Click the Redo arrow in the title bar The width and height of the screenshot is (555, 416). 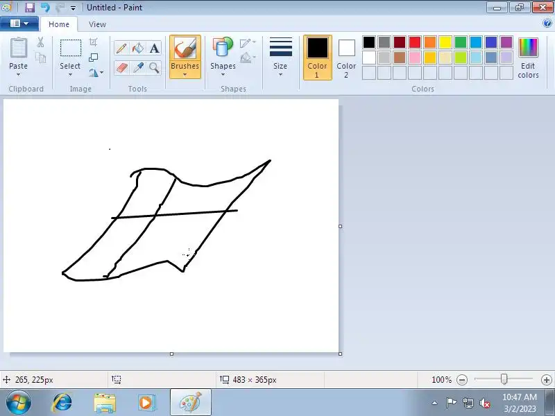tap(60, 8)
